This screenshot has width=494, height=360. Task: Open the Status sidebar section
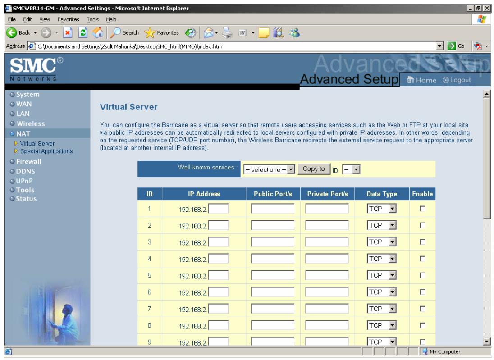[x=26, y=199]
